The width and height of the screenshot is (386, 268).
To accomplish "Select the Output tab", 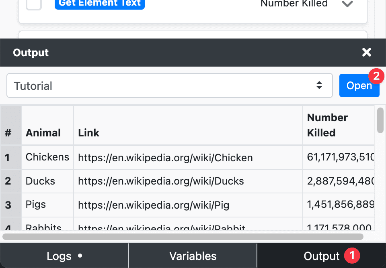I will 322,256.
